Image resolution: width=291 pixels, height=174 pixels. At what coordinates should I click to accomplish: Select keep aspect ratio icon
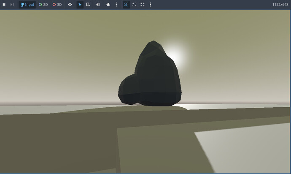135,5
